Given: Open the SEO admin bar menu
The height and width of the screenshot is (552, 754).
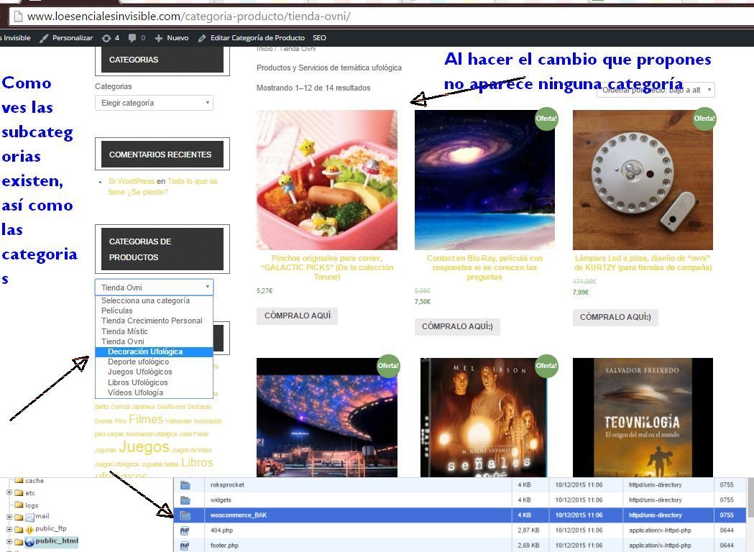Looking at the screenshot, I should tap(319, 38).
